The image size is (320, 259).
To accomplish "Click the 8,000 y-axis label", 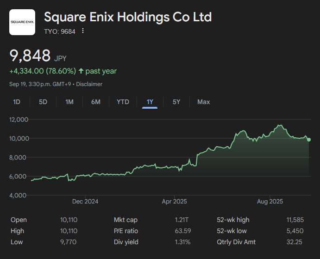I will click(x=18, y=158).
